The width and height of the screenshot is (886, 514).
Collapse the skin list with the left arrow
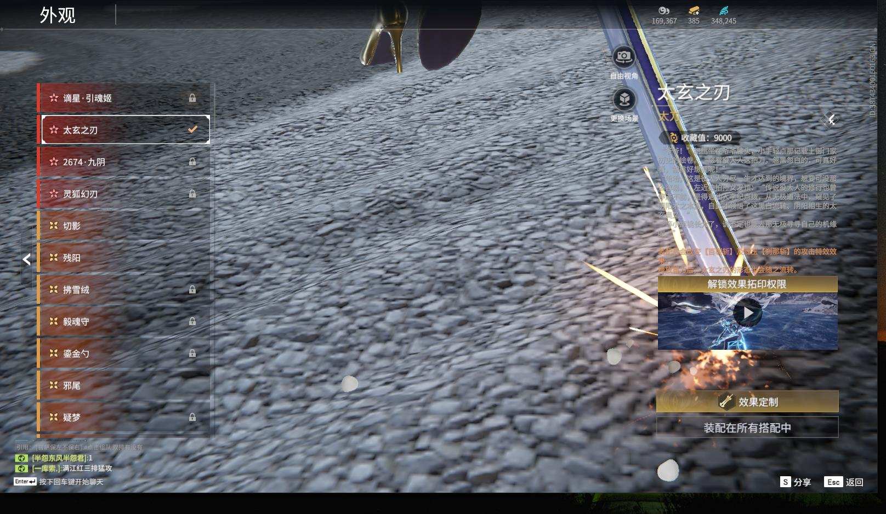tap(27, 259)
